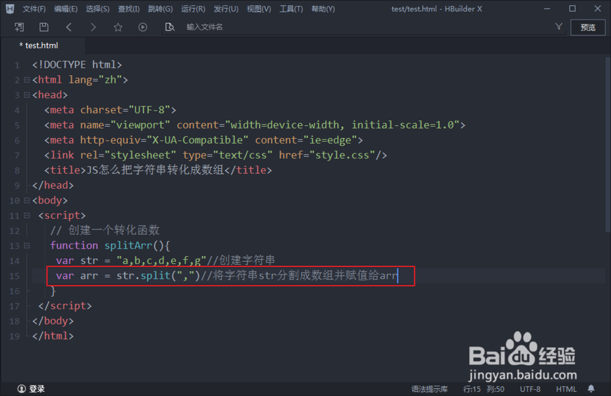Click the file search icon
This screenshot has width=611, height=396.
[169, 27]
